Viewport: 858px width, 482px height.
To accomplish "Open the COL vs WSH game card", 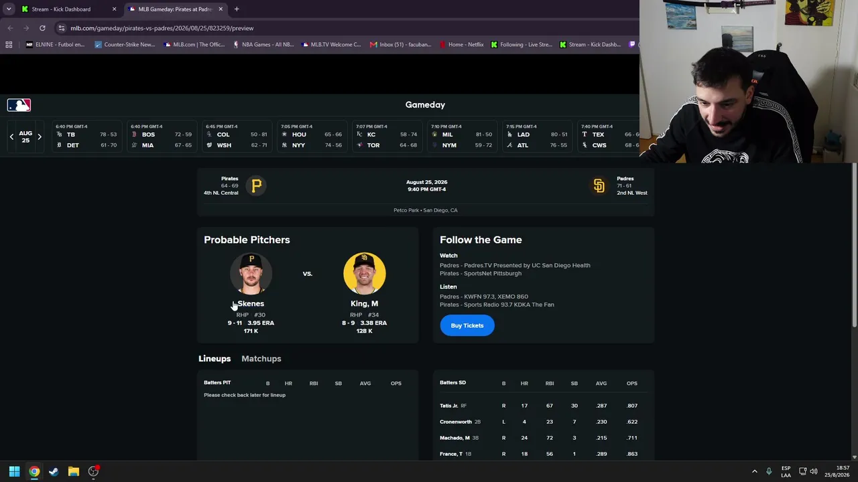I will 236,136.
